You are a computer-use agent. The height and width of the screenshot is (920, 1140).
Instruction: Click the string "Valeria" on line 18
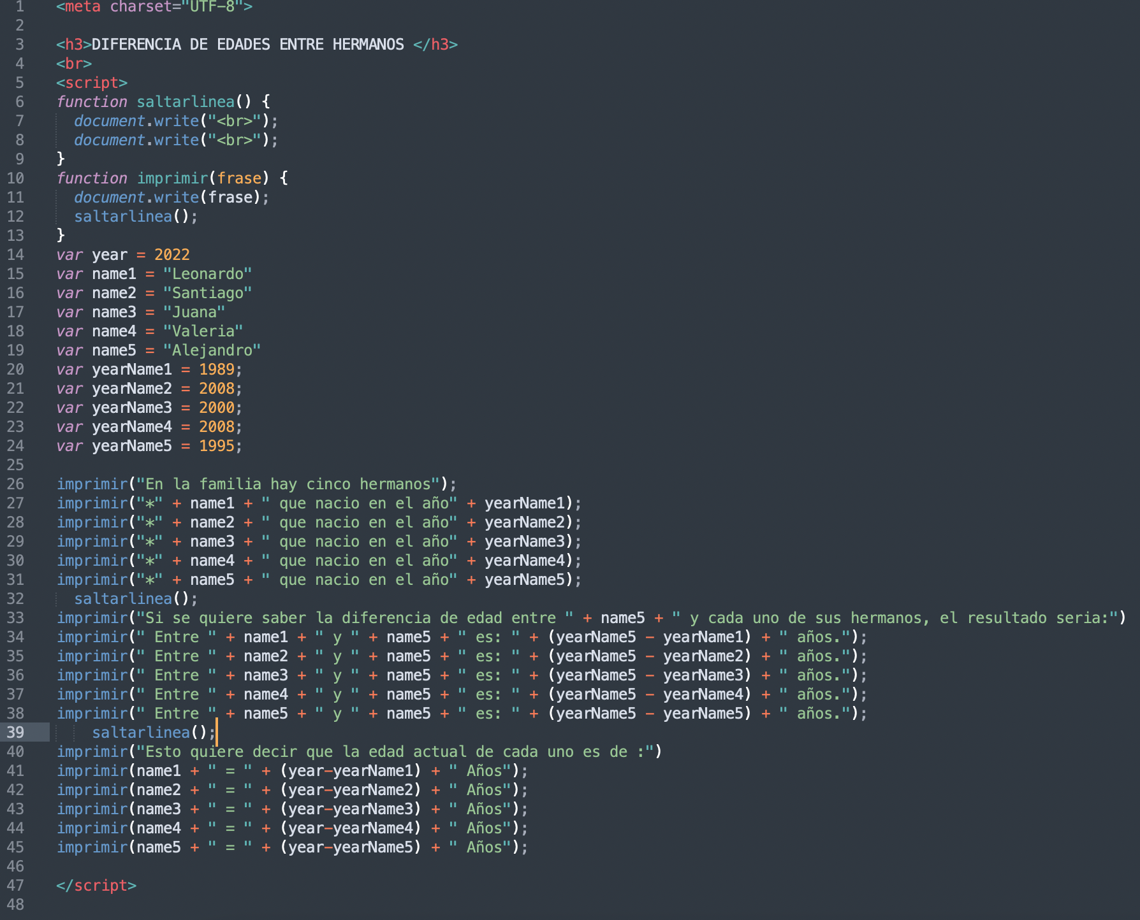[203, 331]
